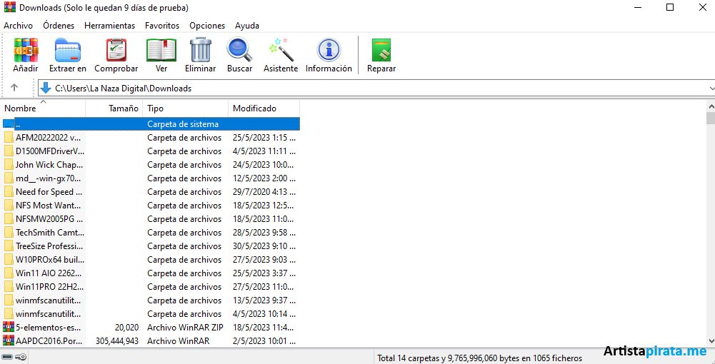Click the date 30/5/2023 9:10
The height and width of the screenshot is (364, 715).
264,246
